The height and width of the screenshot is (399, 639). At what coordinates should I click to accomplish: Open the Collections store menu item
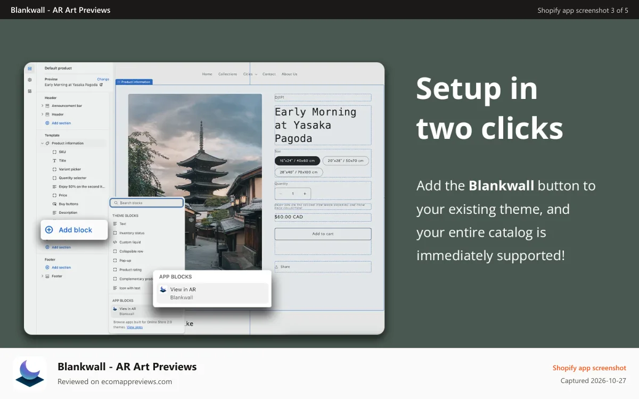(227, 74)
